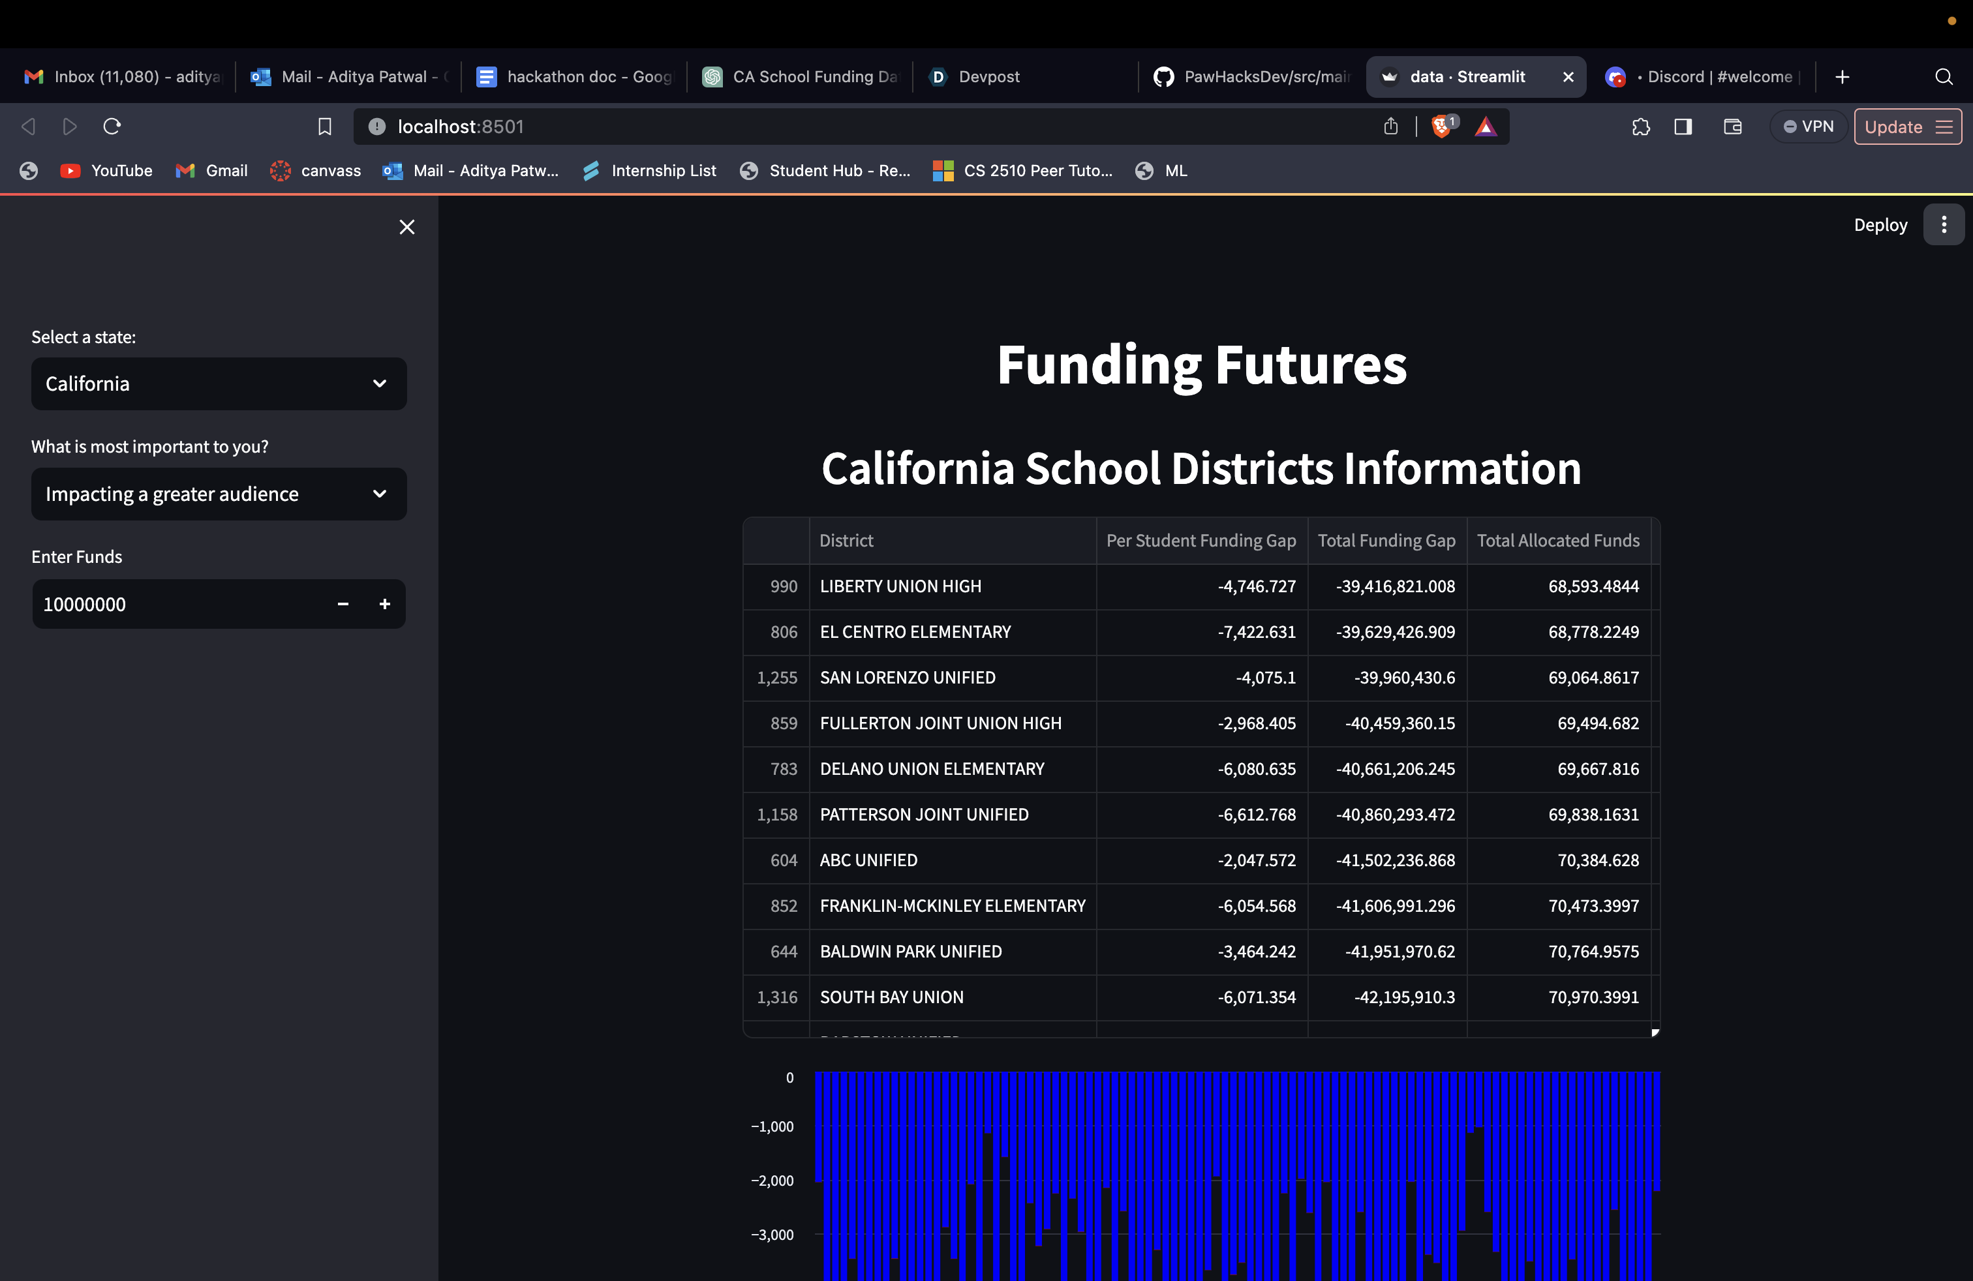Open the Streamlit app three-dot options menu
1973x1281 pixels.
pyautogui.click(x=1943, y=224)
